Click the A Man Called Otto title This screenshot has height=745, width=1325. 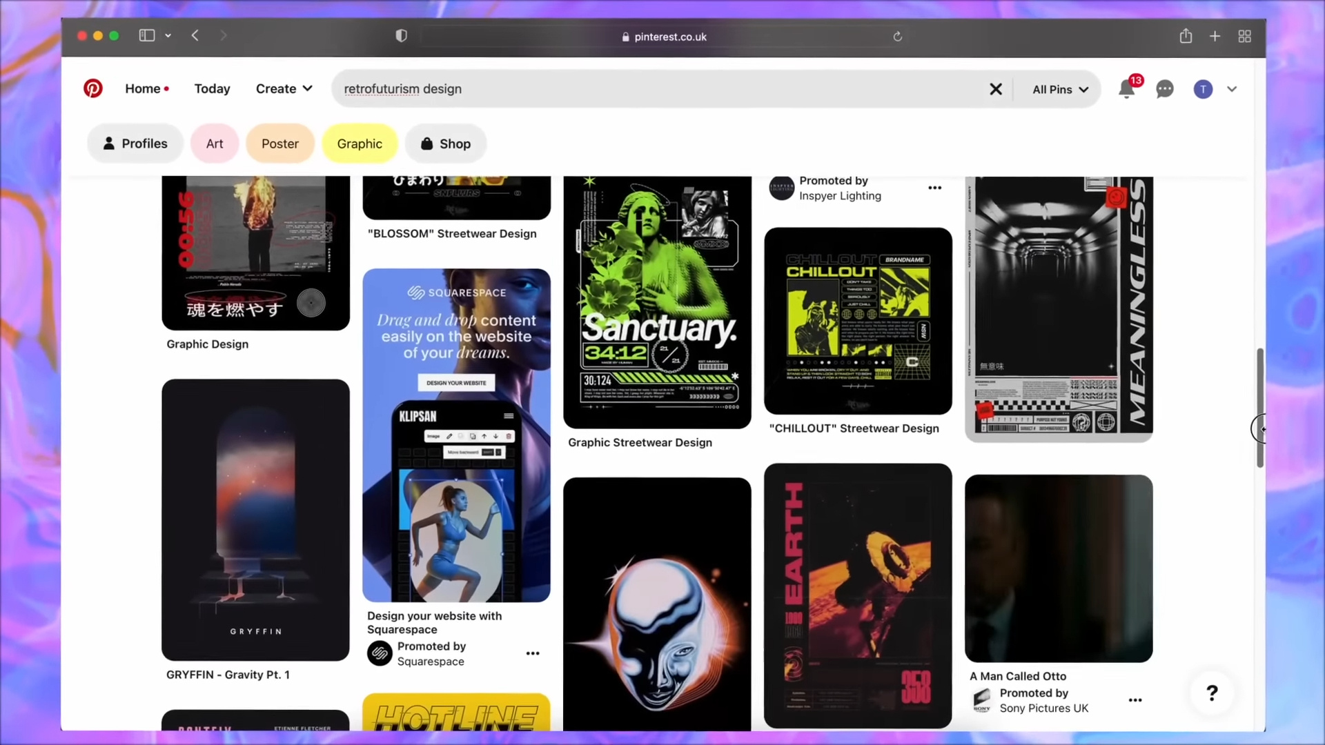point(1018,676)
